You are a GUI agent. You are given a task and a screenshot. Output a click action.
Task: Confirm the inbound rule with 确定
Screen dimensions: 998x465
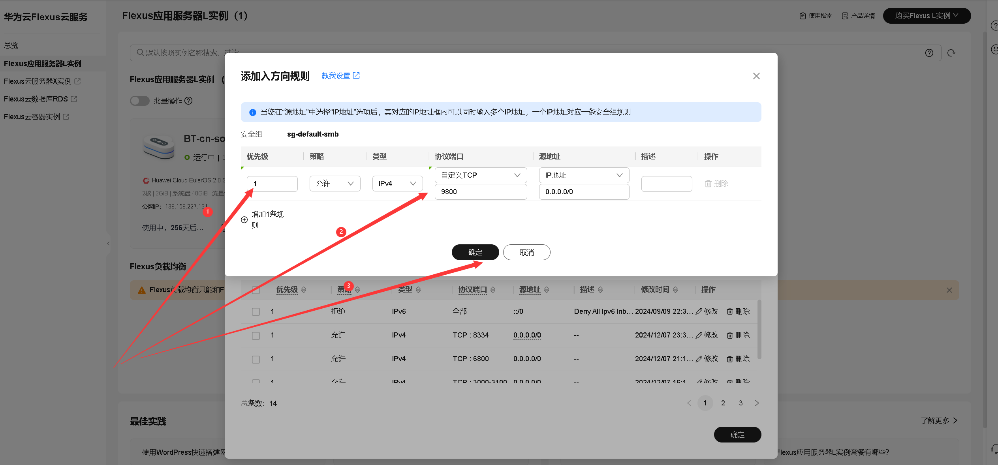point(475,252)
